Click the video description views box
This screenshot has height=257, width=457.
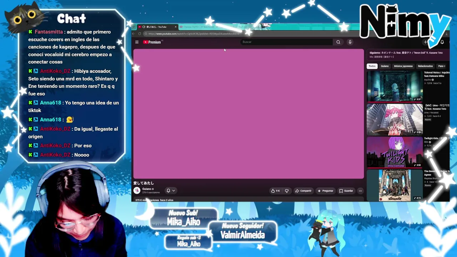pos(248,200)
